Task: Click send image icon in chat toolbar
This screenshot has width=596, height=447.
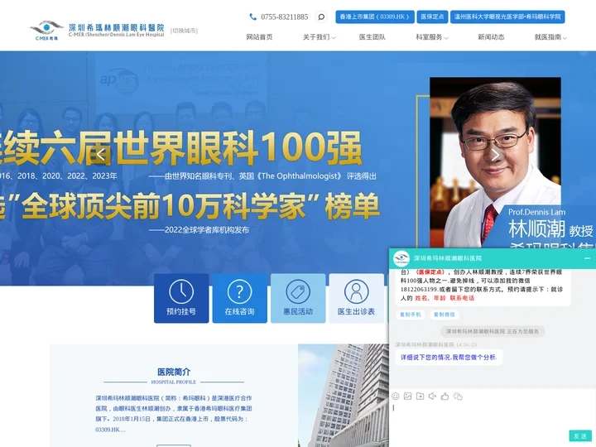Action: 407,397
